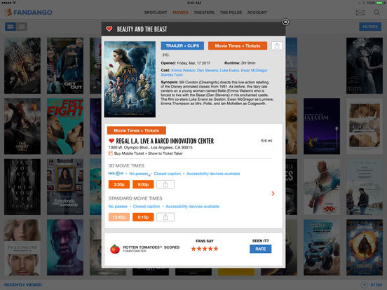The height and width of the screenshot is (290, 387).
Task: Open the Moonlight movie poster
Action: coord(65,247)
